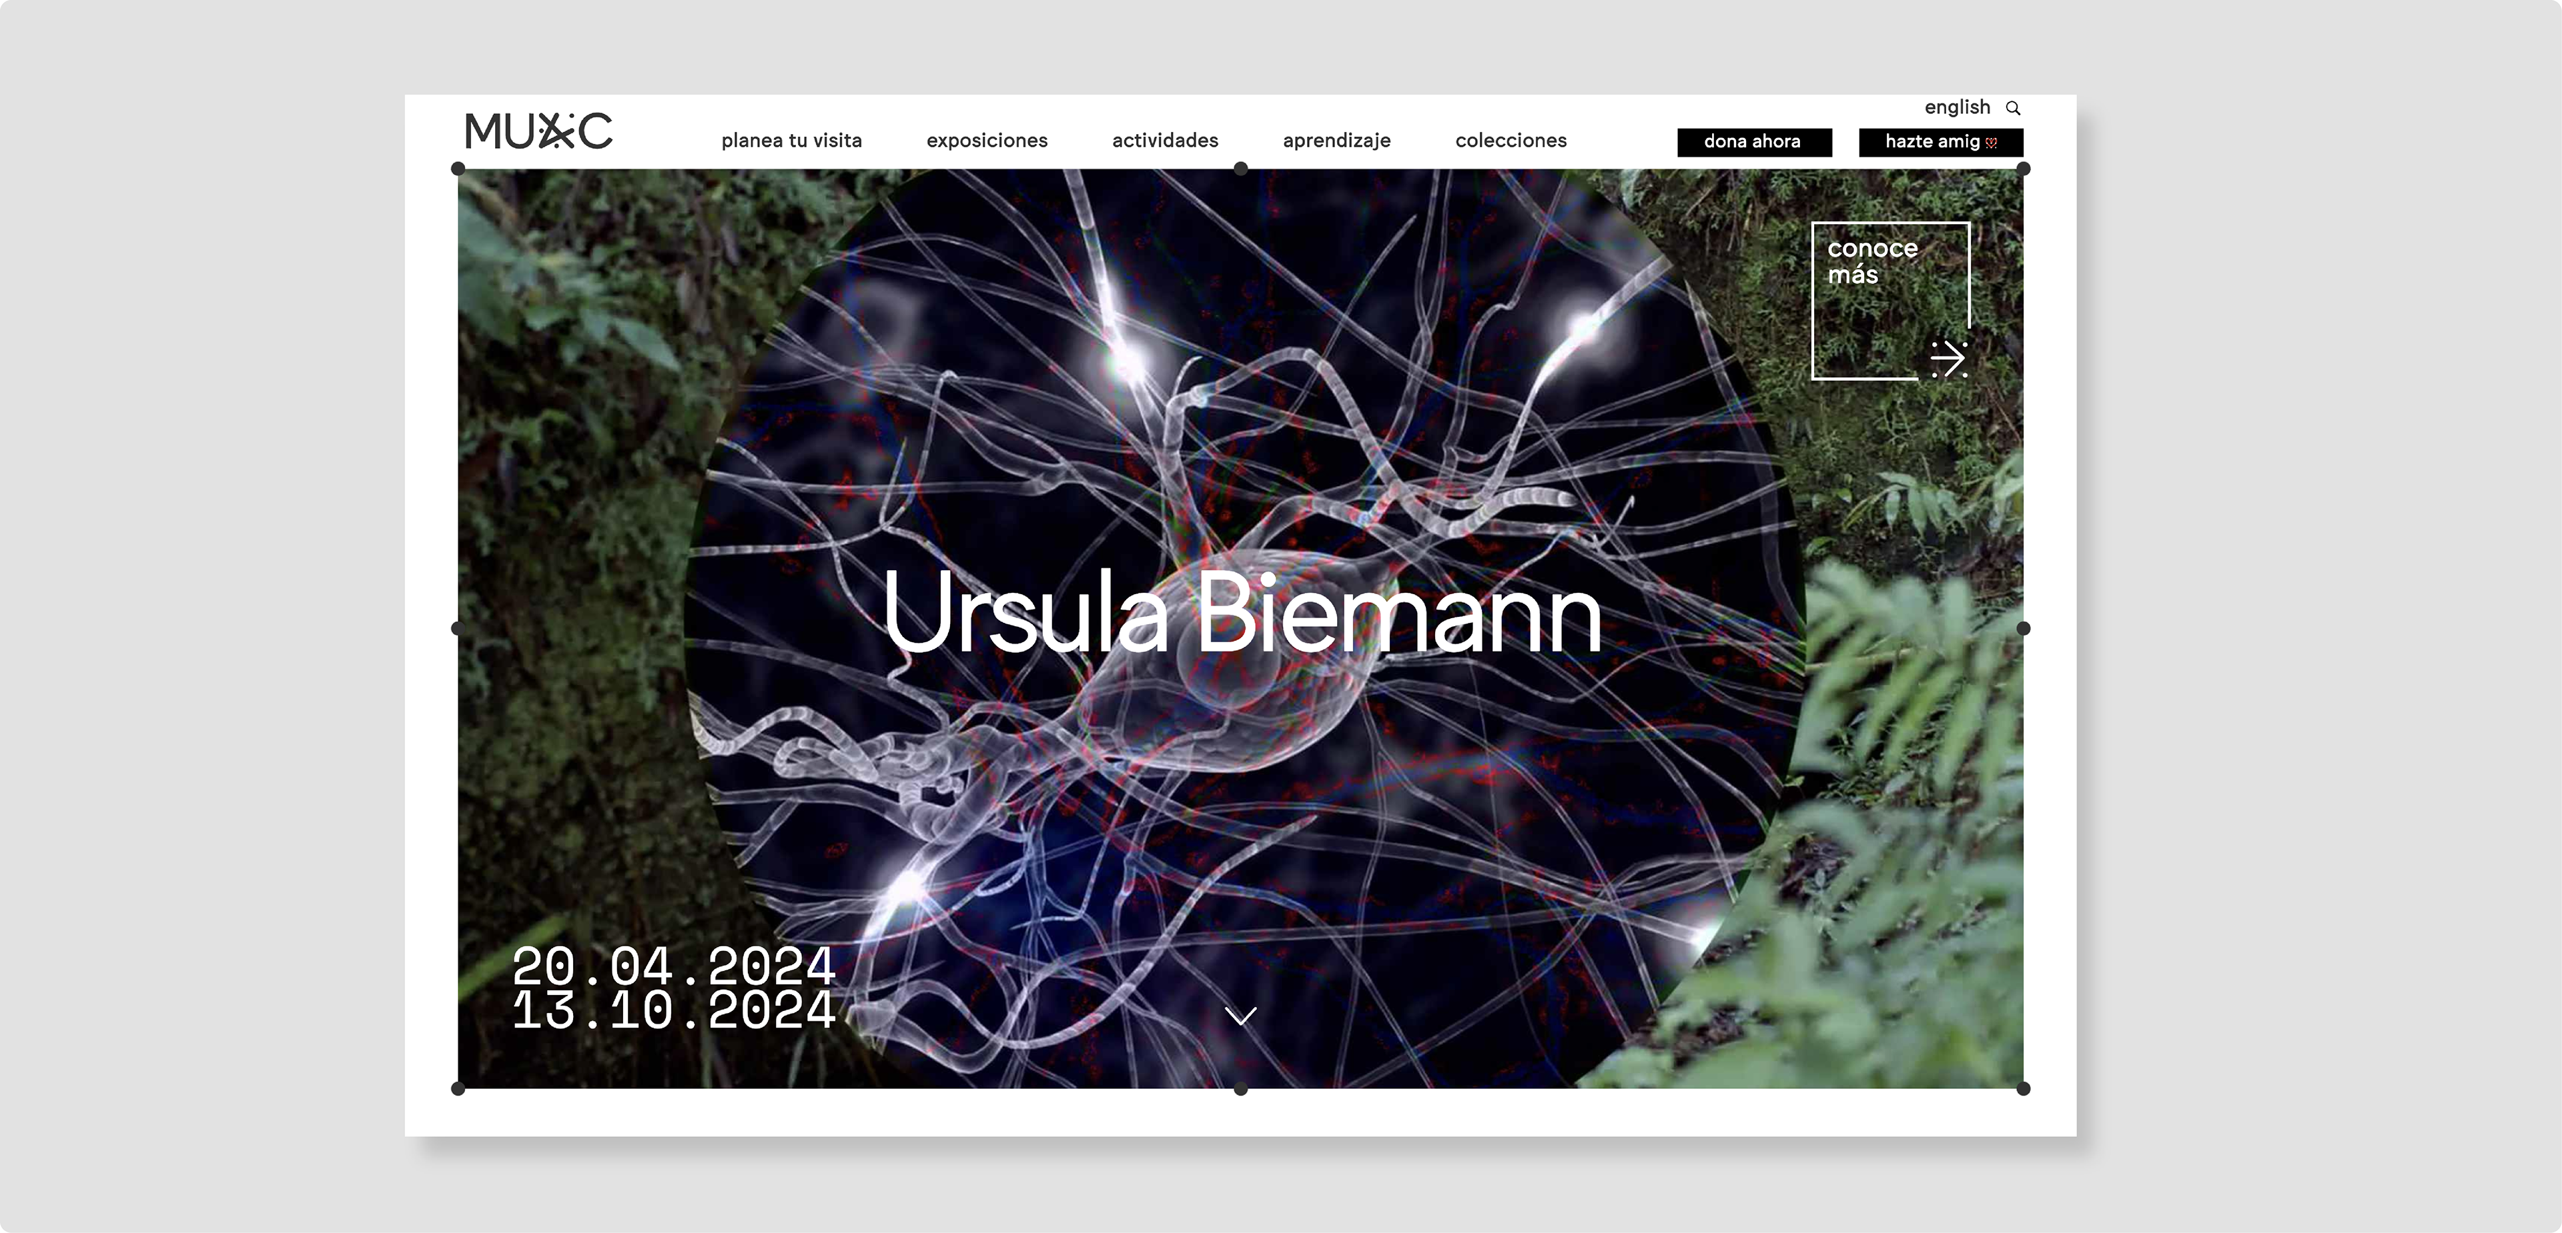Click the end date 13.10.2024
This screenshot has width=2562, height=1233.
673,1009
